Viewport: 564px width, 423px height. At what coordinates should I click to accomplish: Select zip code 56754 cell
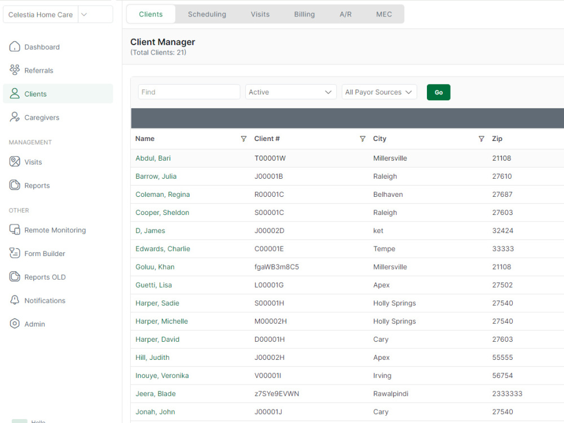tap(503, 376)
